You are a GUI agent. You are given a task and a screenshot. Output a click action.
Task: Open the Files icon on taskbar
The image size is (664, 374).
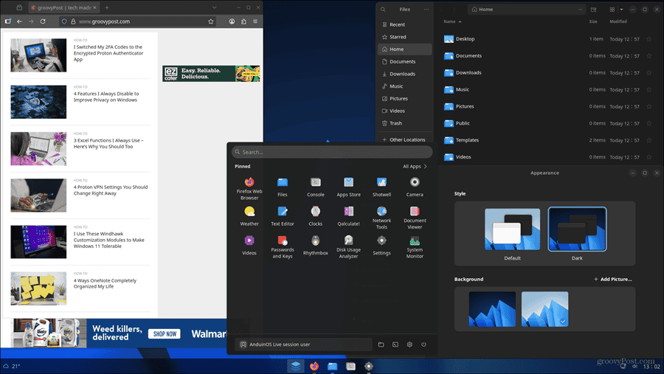333,367
